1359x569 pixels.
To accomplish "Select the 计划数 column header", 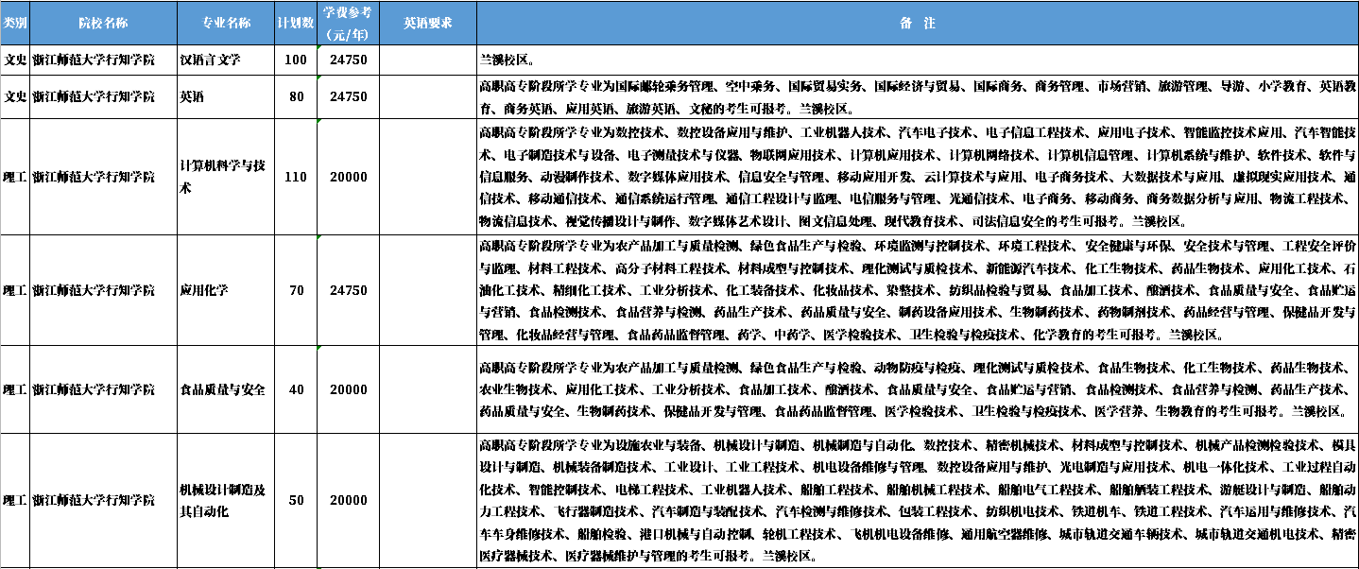I will click(x=296, y=23).
